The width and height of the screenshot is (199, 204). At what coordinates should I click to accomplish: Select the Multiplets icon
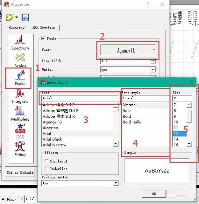point(20,113)
